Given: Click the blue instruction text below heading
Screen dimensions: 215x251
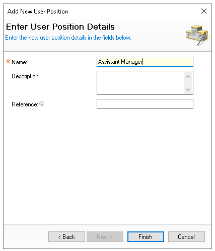Looking at the screenshot, I should click(x=68, y=38).
